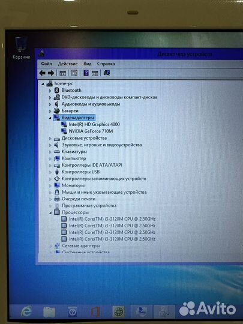
Task: Collapse the Видеоадаптеры node
Action: coord(50,118)
